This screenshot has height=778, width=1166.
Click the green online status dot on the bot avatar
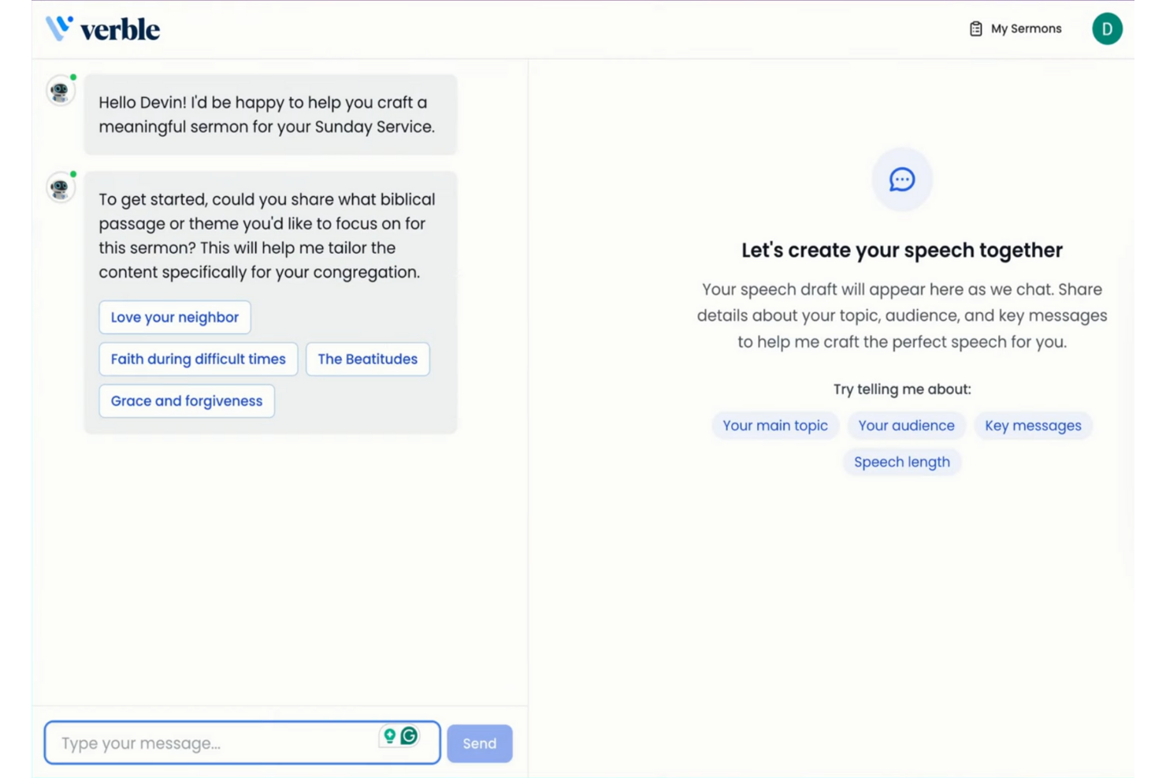pyautogui.click(x=73, y=78)
